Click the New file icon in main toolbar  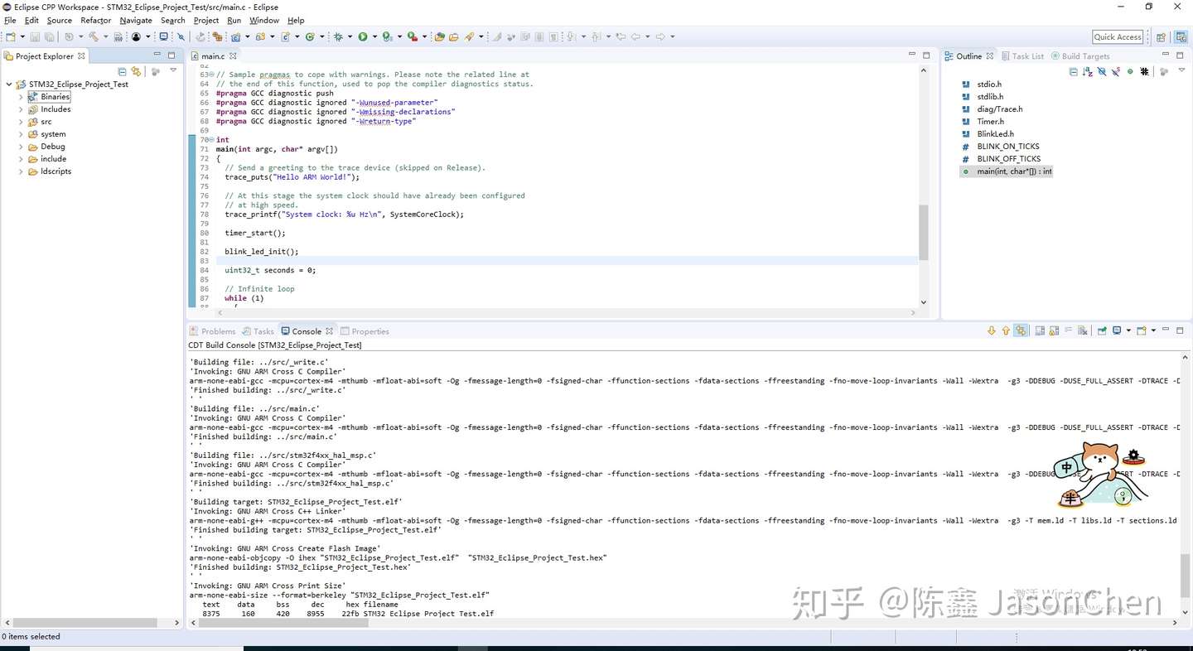pyautogui.click(x=10, y=36)
